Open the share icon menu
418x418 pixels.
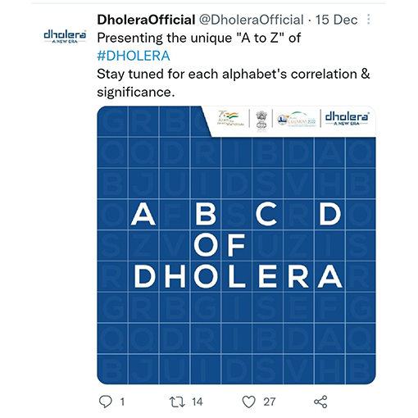[320, 402]
